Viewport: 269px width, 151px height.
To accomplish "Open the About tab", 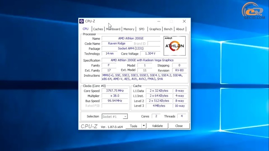I will (x=180, y=29).
